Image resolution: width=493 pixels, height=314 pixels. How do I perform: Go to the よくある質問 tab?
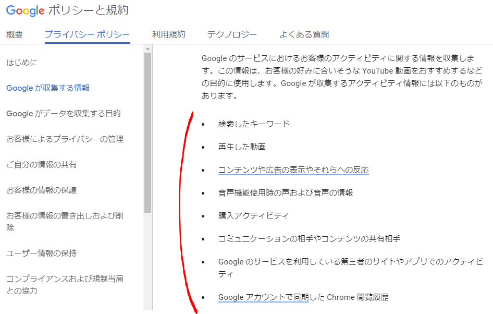tap(304, 34)
